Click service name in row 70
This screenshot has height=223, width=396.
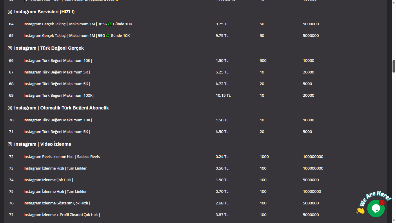(58, 120)
